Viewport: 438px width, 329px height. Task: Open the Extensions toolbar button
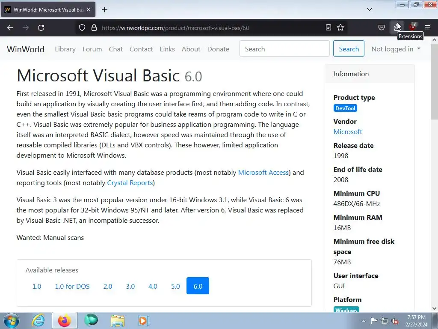(x=397, y=27)
